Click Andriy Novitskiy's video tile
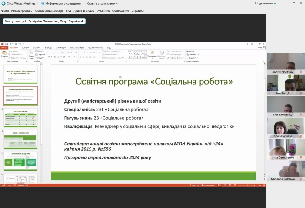The height and width of the screenshot is (208, 305). (x=286, y=62)
